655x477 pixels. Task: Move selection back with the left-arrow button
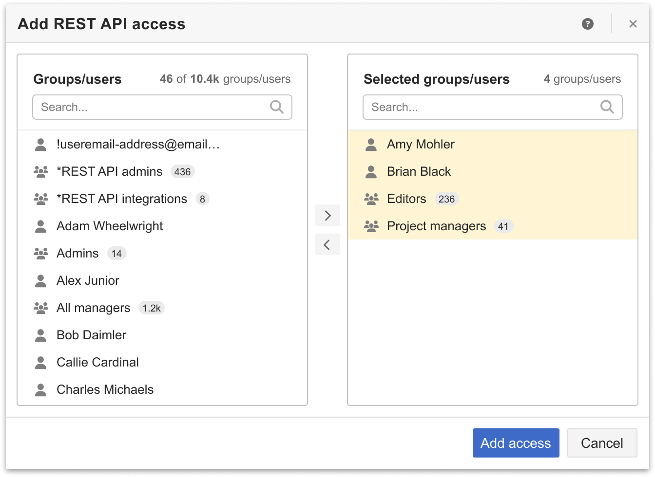pos(327,245)
